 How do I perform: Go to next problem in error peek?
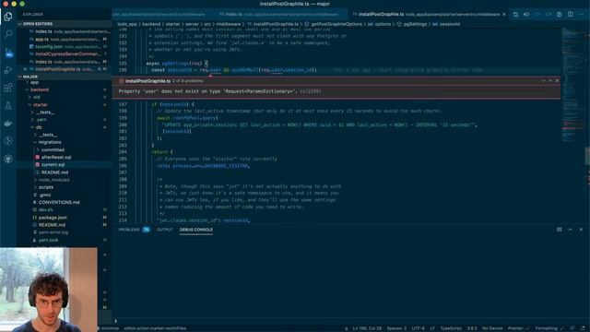[543, 81]
